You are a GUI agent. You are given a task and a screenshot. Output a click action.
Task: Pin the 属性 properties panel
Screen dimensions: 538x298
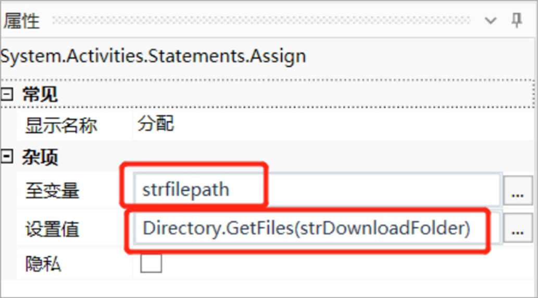pyautogui.click(x=516, y=21)
